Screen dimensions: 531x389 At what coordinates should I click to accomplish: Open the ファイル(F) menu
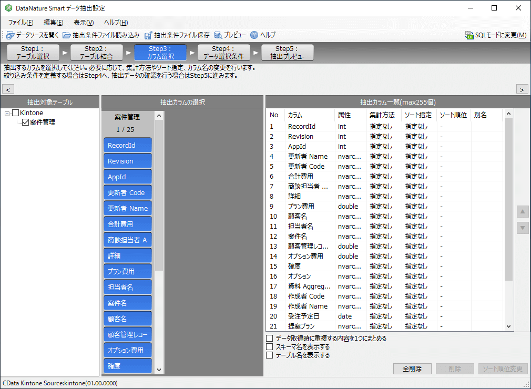click(21, 23)
